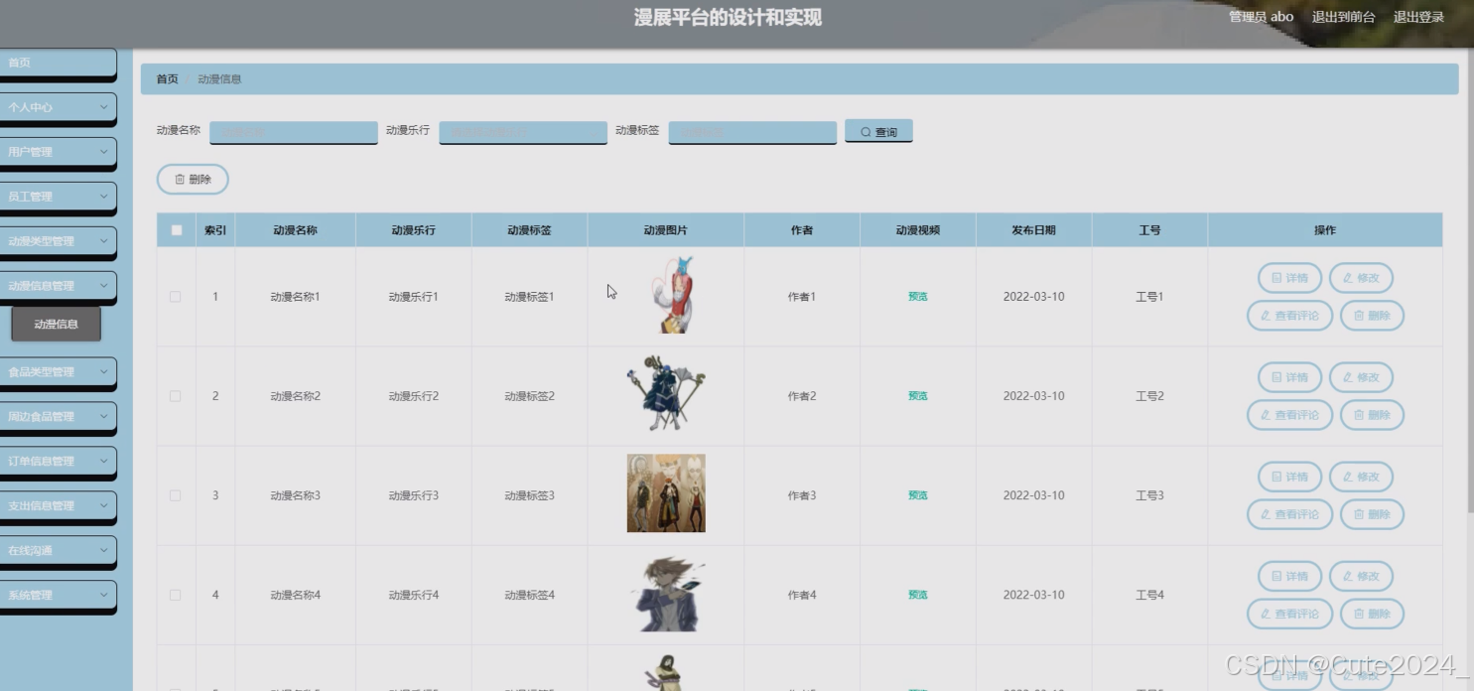
Task: Focus the 动漫标签 search field
Action: point(752,132)
